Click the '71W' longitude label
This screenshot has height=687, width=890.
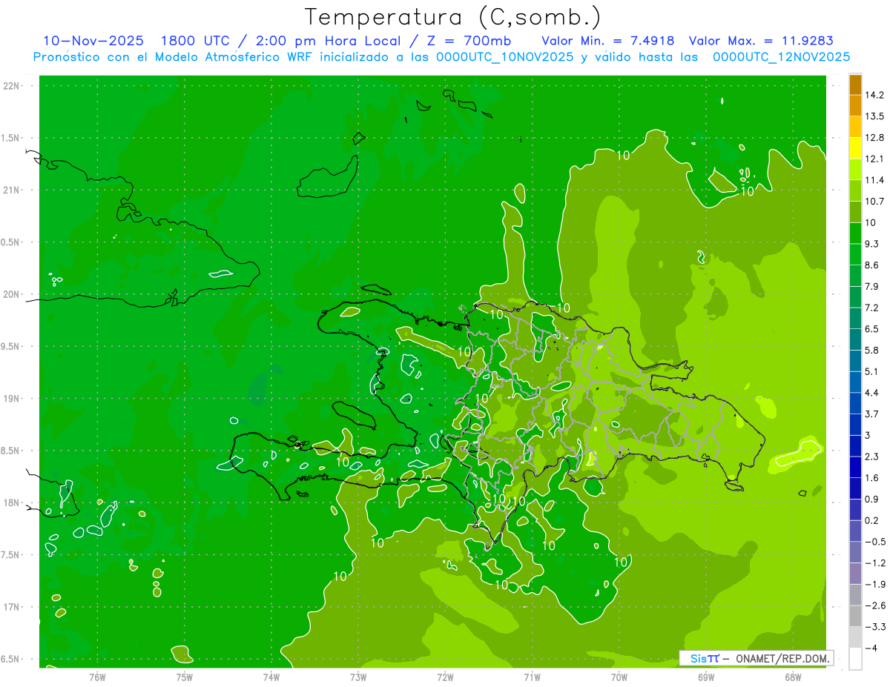(532, 677)
